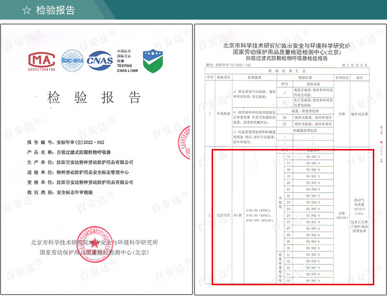The image size is (387, 299).
Task: Click the CMA number 220021349150
Action: [42, 70]
